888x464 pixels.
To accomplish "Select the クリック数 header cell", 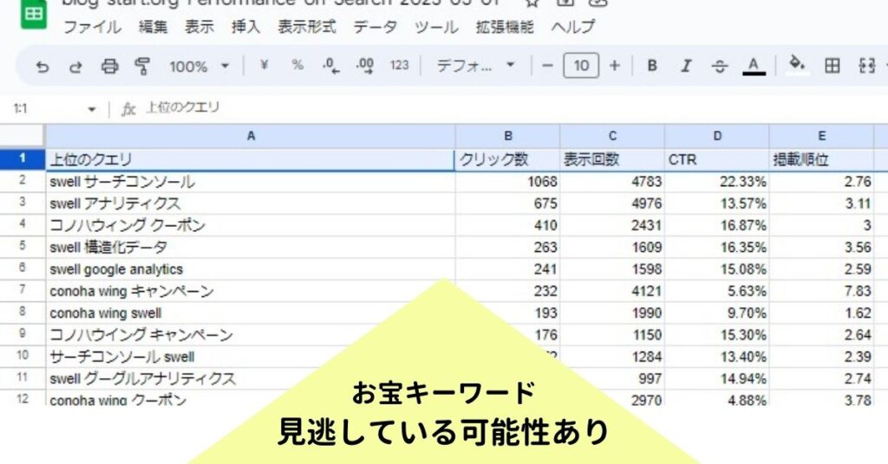I will coord(508,159).
